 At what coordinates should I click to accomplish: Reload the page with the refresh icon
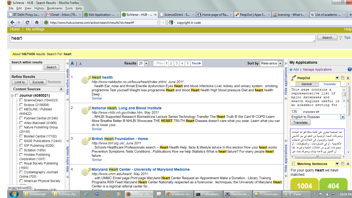click(x=27, y=22)
